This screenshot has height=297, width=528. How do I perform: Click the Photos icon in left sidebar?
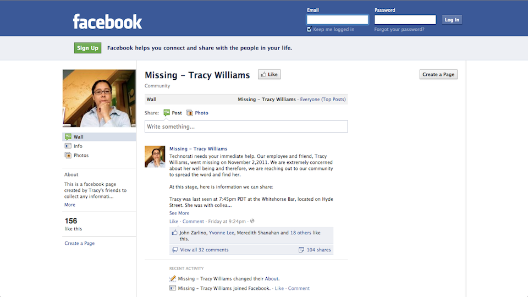[x=68, y=156]
